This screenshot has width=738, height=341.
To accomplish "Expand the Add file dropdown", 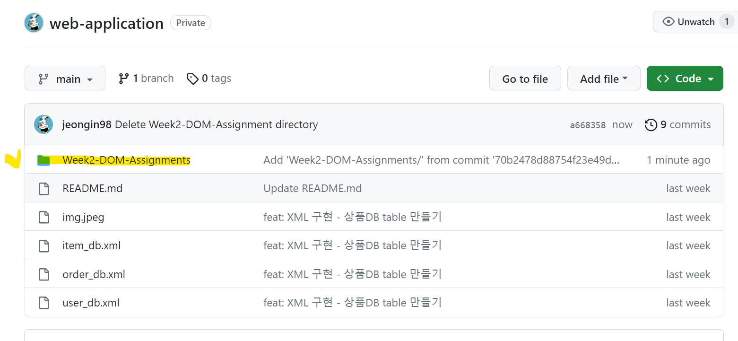I will tap(604, 79).
